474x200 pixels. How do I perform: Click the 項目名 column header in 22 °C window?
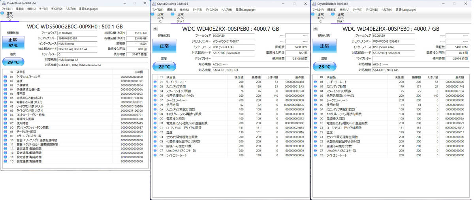(171, 77)
